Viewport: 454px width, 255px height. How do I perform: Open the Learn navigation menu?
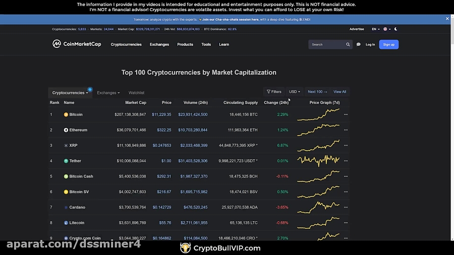click(224, 44)
